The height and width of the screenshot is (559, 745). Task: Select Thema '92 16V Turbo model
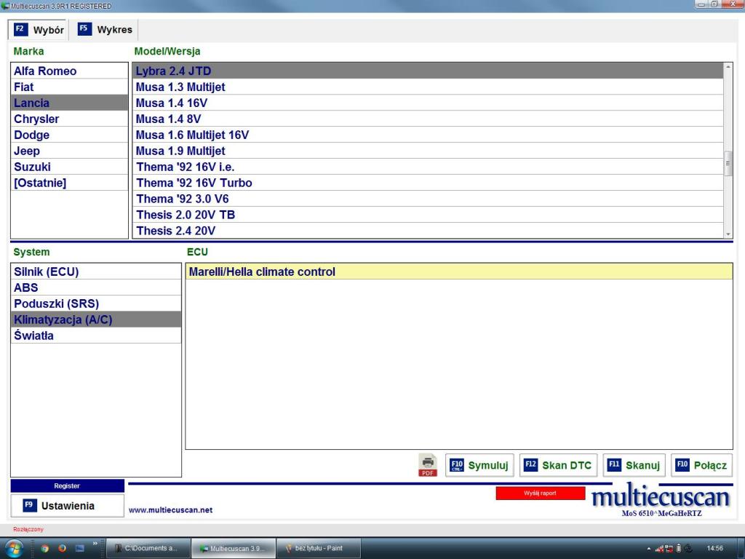pyautogui.click(x=428, y=183)
